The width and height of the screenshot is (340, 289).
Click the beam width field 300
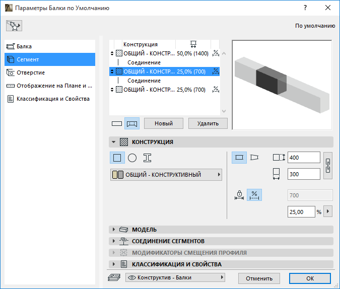click(x=304, y=174)
